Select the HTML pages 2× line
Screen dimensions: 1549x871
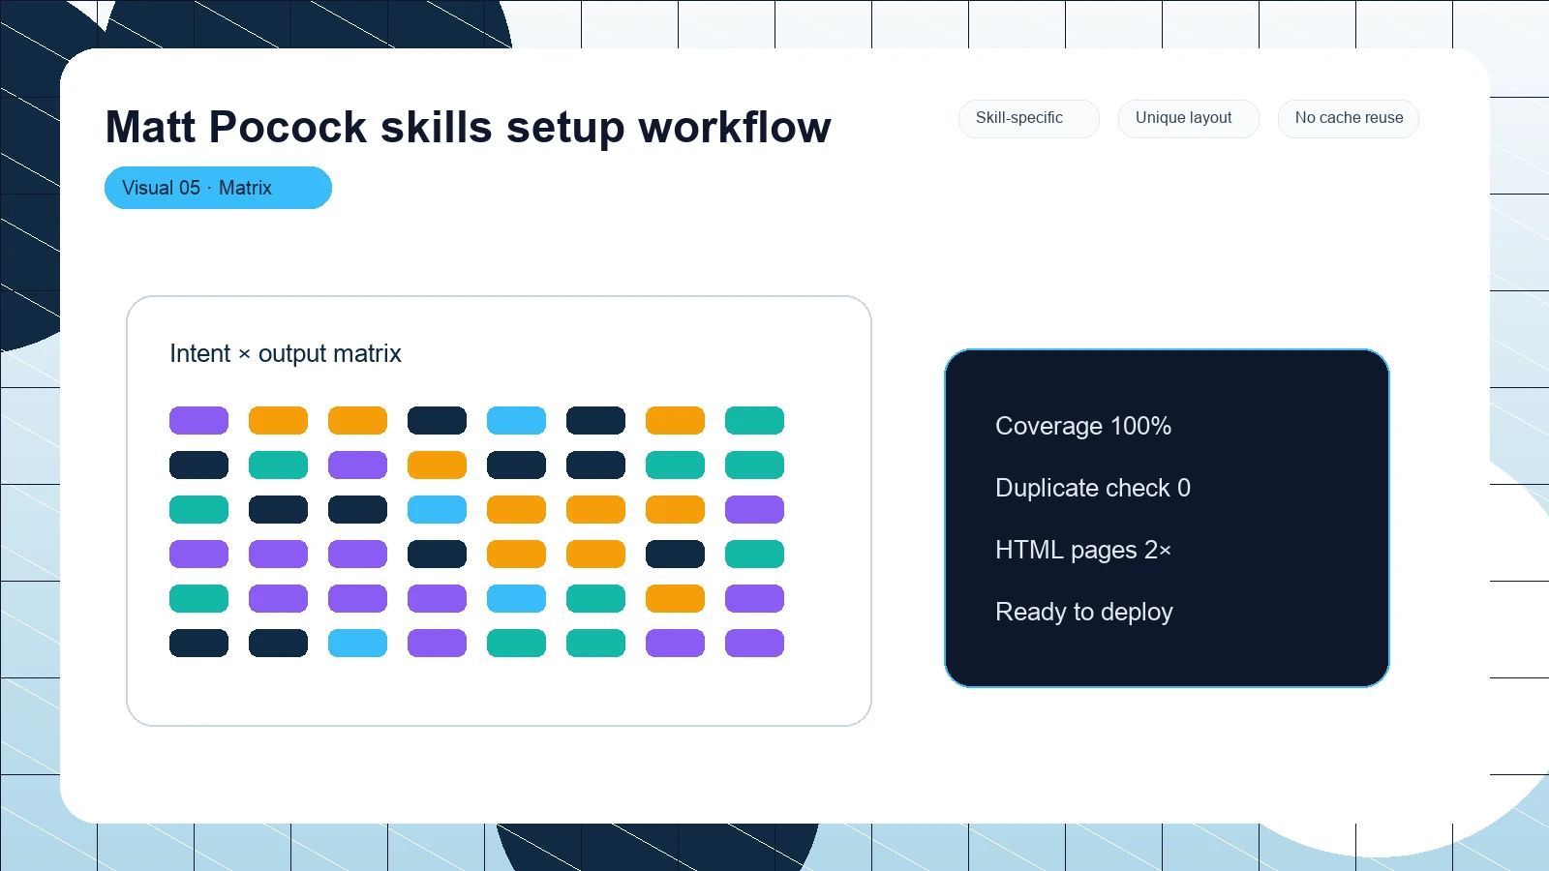point(1083,550)
